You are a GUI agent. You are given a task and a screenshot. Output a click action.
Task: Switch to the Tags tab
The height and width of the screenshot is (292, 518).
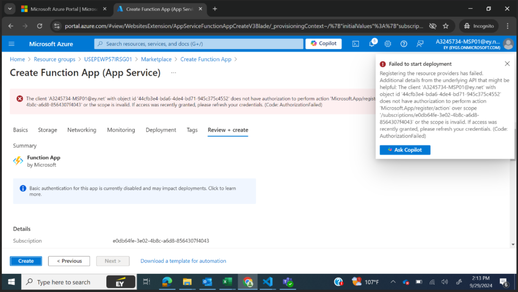192,130
